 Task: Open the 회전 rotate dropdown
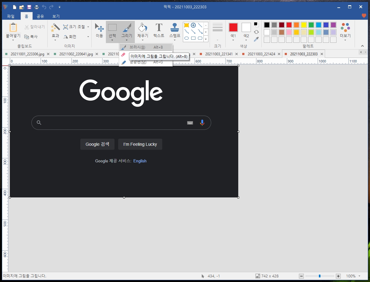point(88,37)
